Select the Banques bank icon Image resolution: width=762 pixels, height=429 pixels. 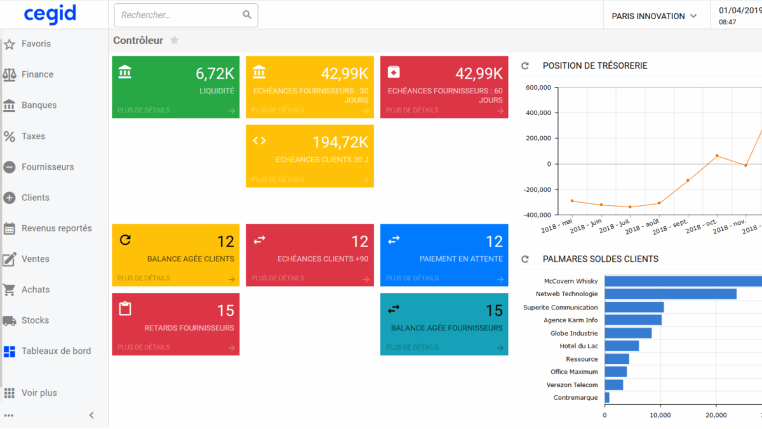[10, 106]
